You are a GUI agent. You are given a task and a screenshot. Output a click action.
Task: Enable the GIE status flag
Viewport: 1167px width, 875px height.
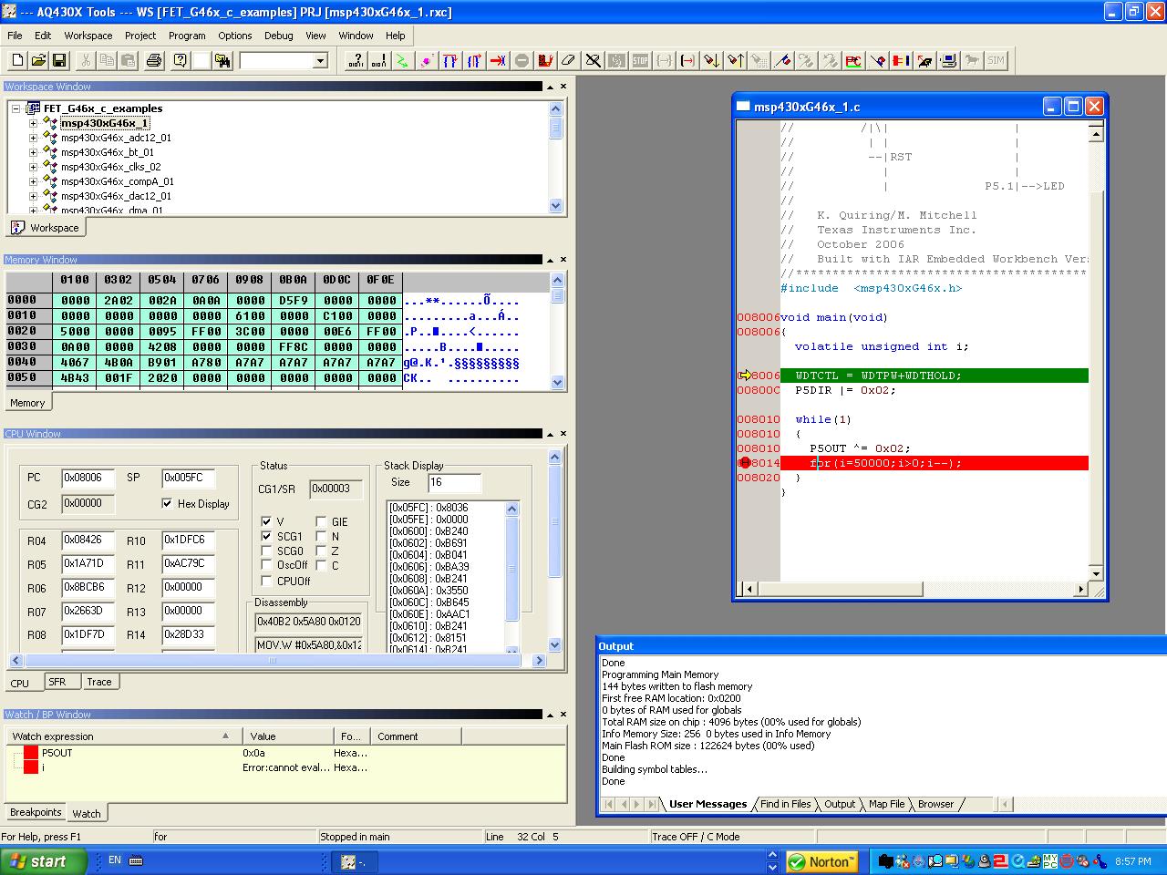click(321, 521)
